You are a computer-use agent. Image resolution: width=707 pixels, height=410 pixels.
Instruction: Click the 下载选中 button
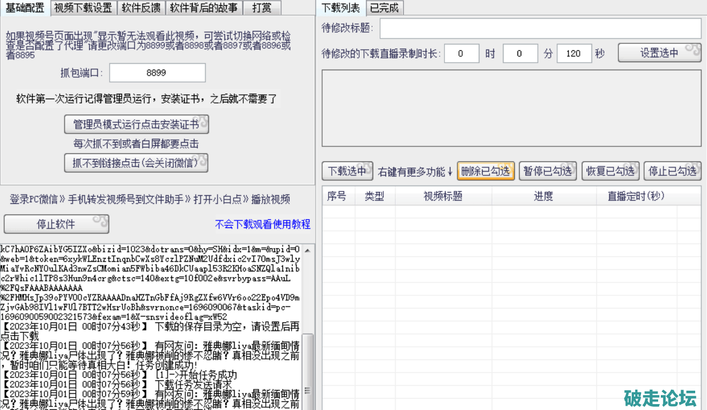tap(347, 171)
